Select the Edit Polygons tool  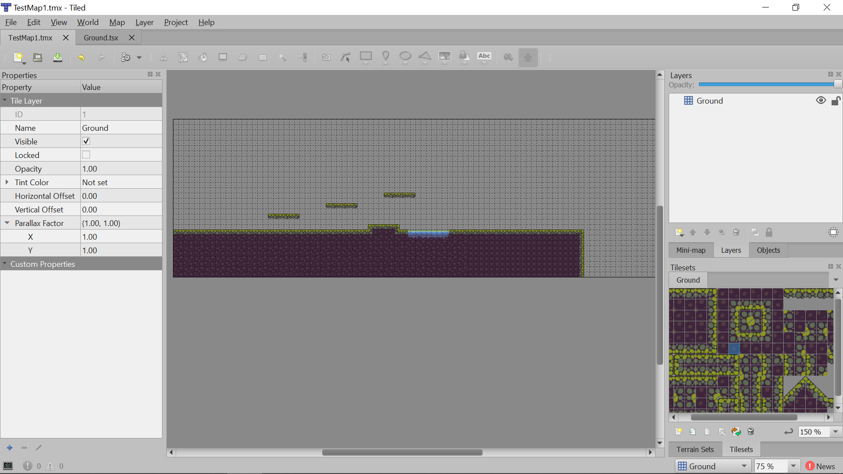click(346, 57)
